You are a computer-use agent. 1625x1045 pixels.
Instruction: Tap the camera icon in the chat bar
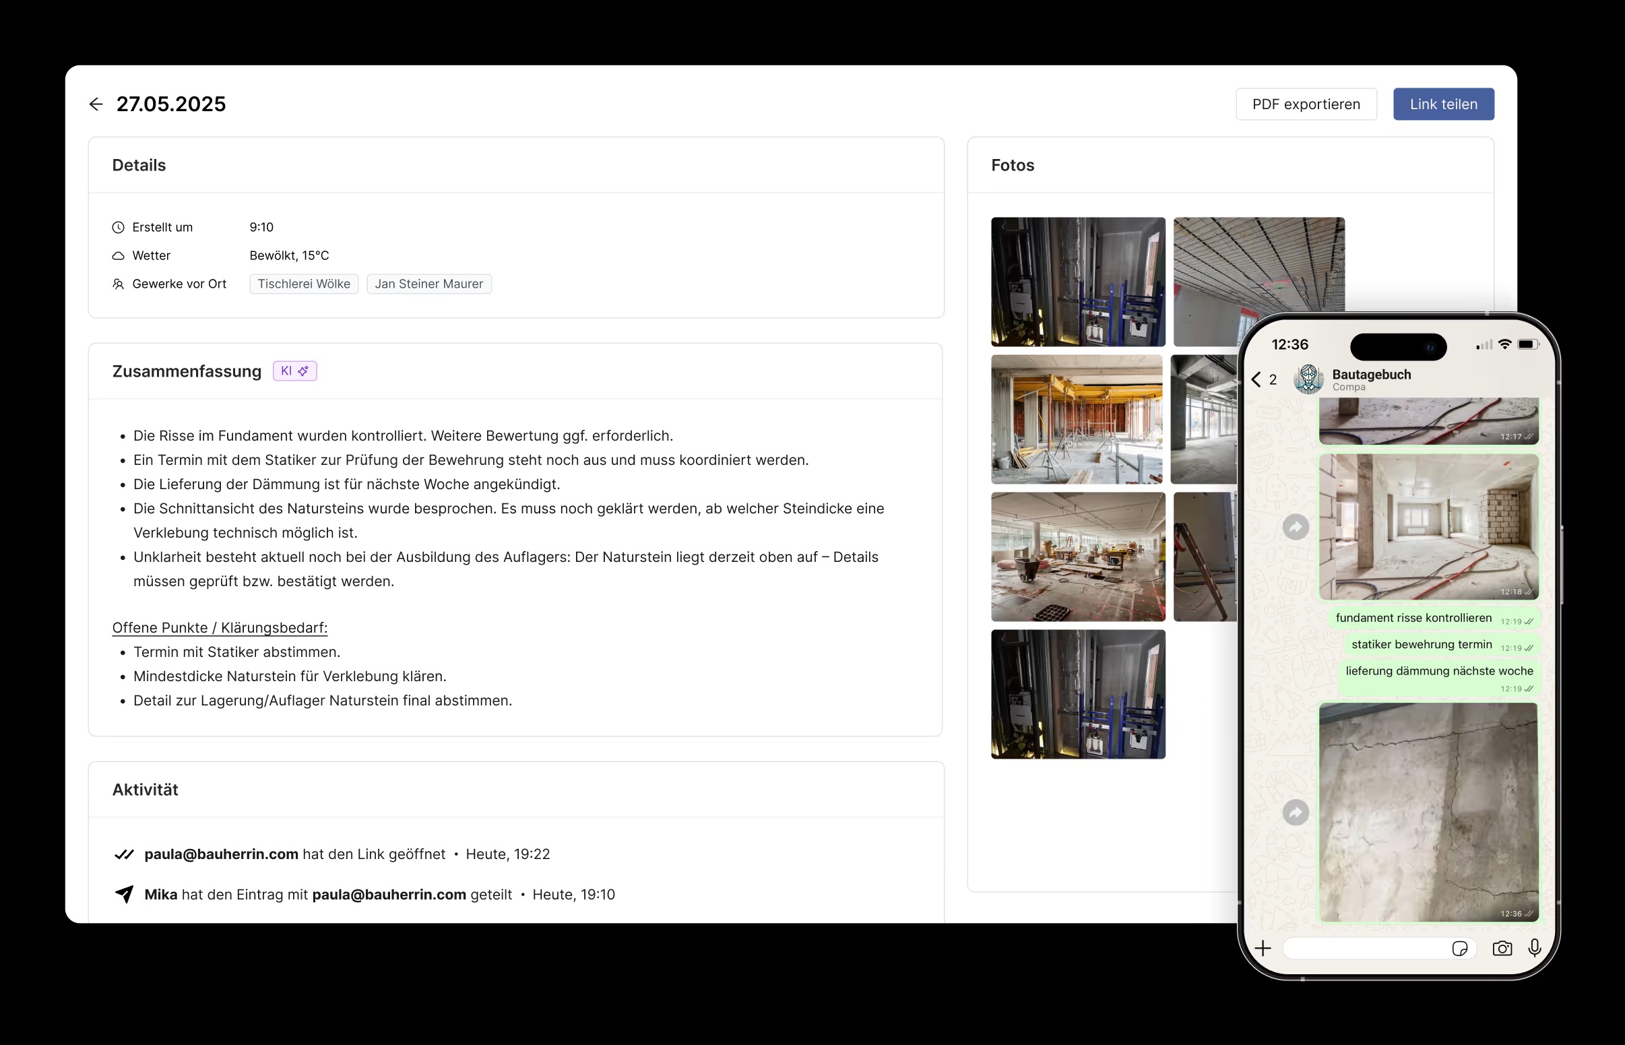(1502, 949)
